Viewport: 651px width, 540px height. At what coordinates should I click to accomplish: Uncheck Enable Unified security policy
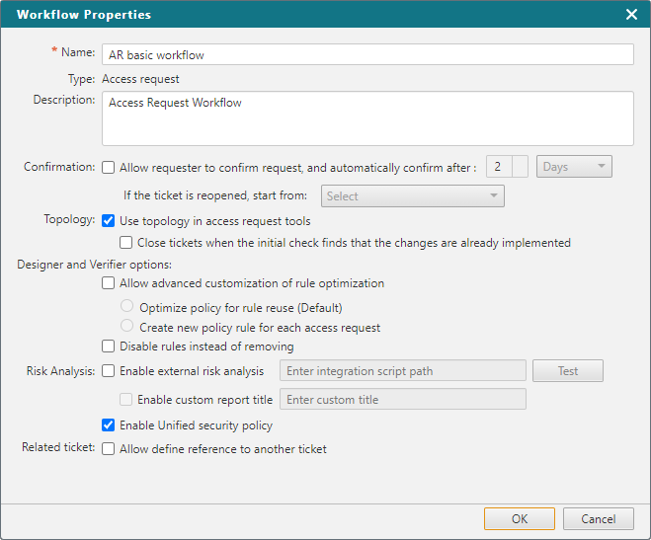[109, 425]
